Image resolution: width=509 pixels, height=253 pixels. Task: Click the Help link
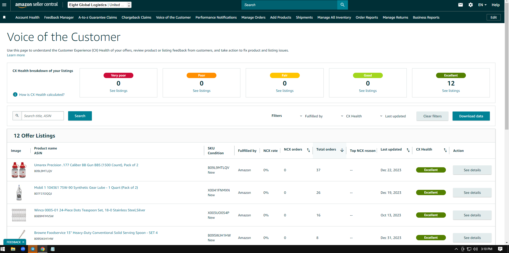495,5
